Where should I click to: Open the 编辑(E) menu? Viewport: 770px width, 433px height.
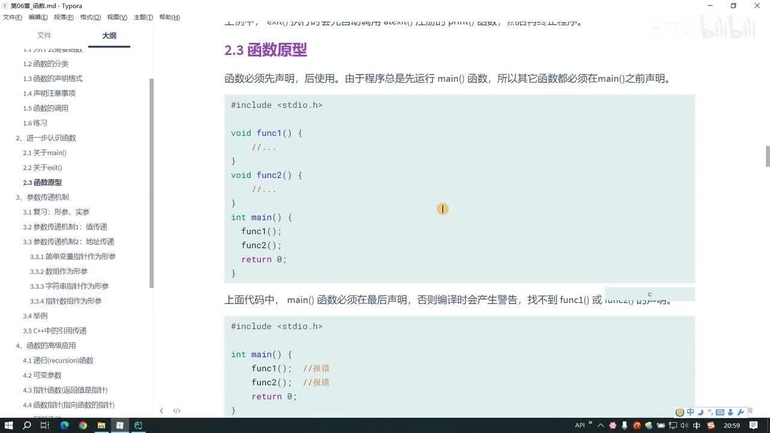click(38, 17)
